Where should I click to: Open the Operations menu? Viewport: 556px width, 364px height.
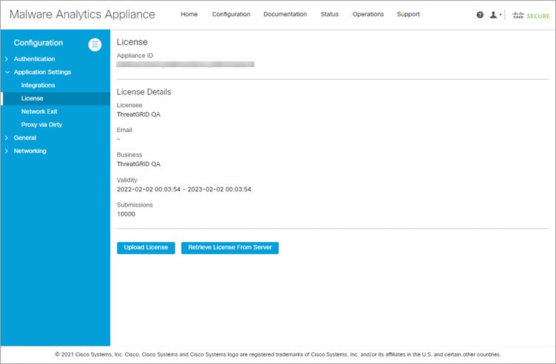tap(368, 14)
